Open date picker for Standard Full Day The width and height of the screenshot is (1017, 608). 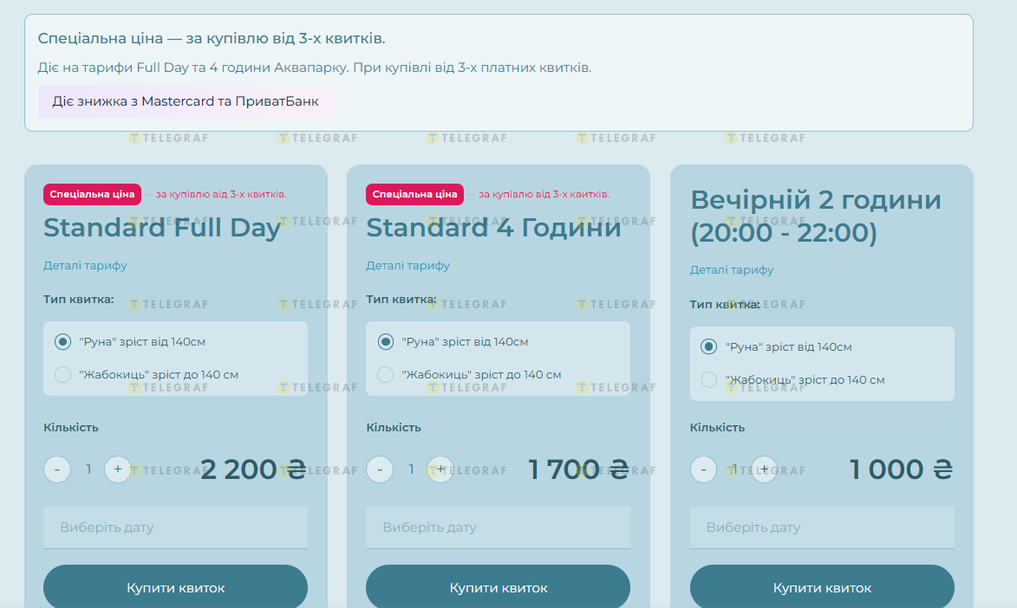175,527
